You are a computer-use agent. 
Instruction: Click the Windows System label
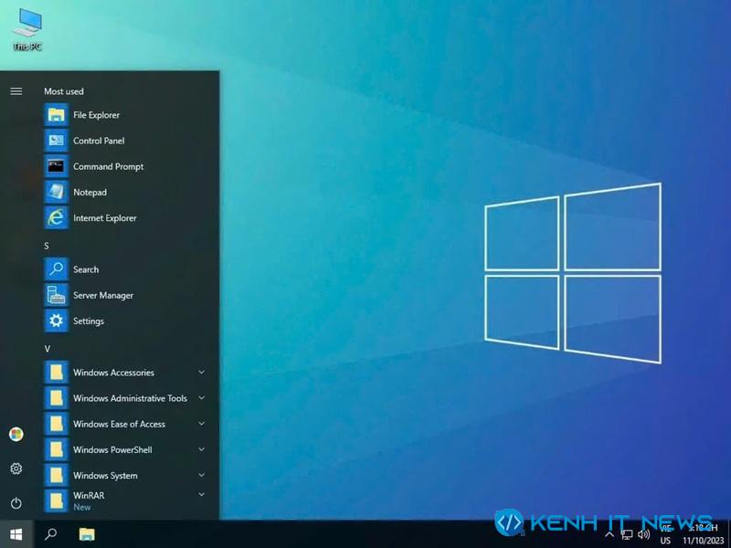[x=105, y=476]
